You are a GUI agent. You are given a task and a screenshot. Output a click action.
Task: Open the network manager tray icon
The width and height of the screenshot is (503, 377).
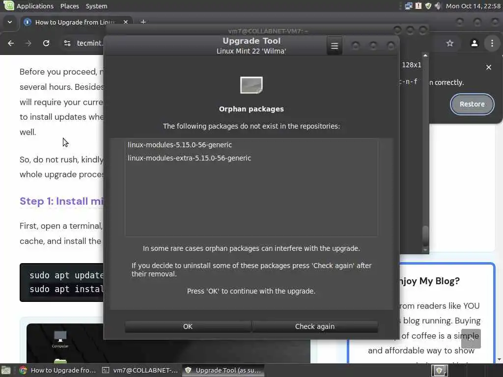point(408,6)
